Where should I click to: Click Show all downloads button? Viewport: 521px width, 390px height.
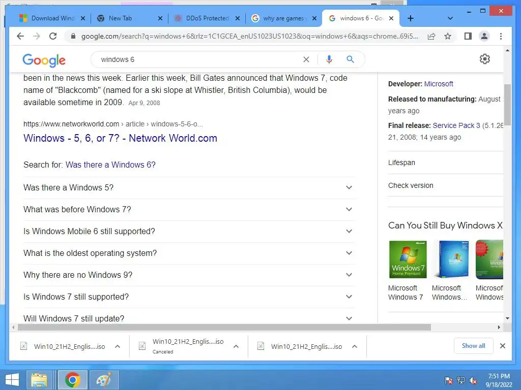pos(473,346)
